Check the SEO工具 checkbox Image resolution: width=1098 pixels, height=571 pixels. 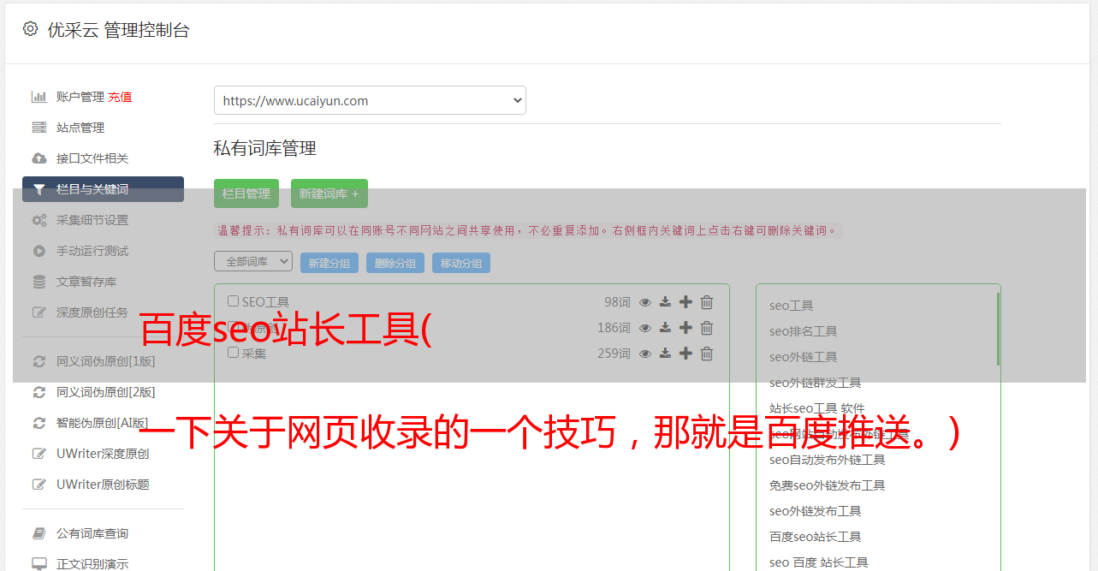233,301
